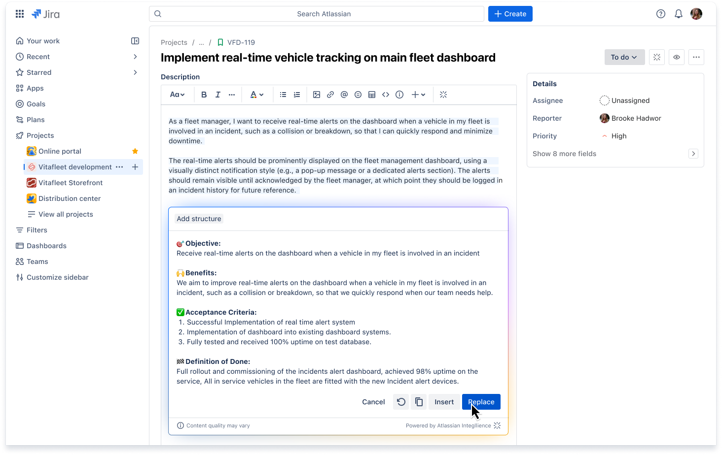Open Atlassian Intelligence from the editor toolbar
Viewport: 722px width, 455px height.
443,95
